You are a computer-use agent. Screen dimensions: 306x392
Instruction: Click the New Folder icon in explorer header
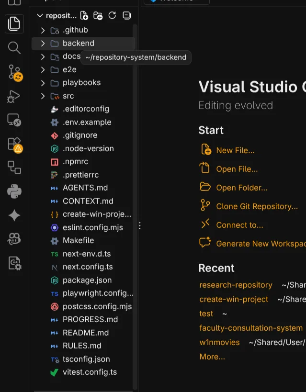98,15
